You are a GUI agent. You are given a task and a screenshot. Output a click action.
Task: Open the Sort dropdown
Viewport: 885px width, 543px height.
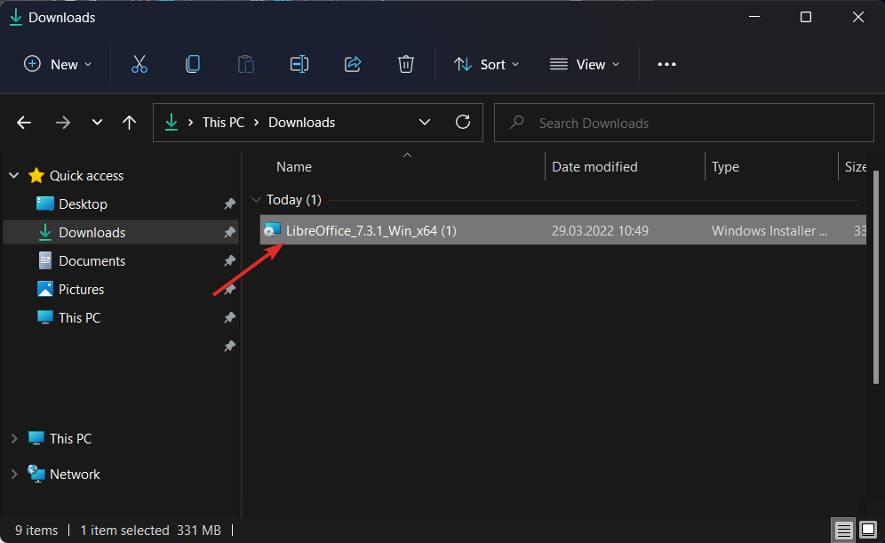point(486,64)
